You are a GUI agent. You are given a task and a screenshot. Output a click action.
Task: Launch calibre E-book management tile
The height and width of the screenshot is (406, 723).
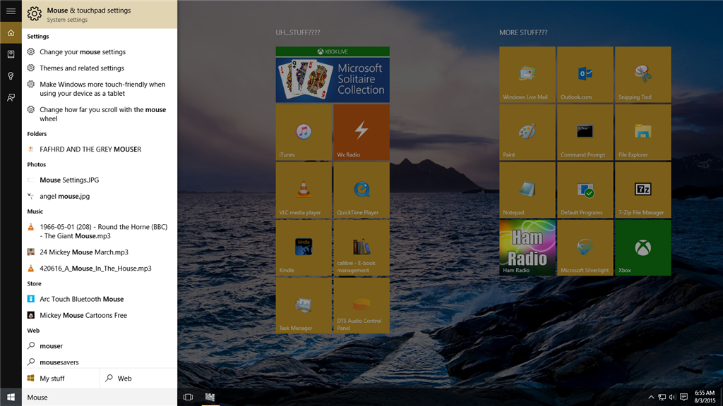361,247
